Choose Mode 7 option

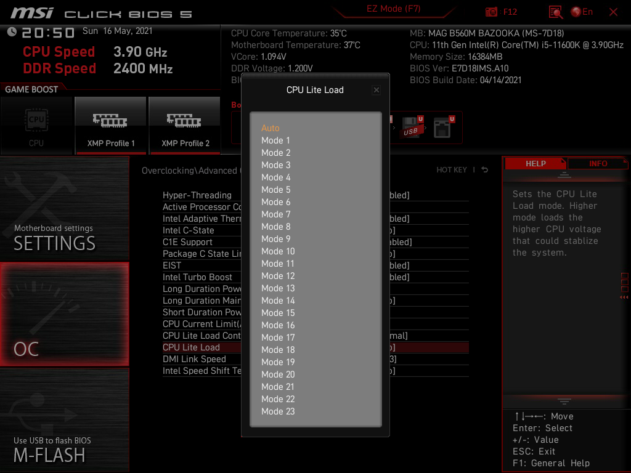click(x=275, y=214)
